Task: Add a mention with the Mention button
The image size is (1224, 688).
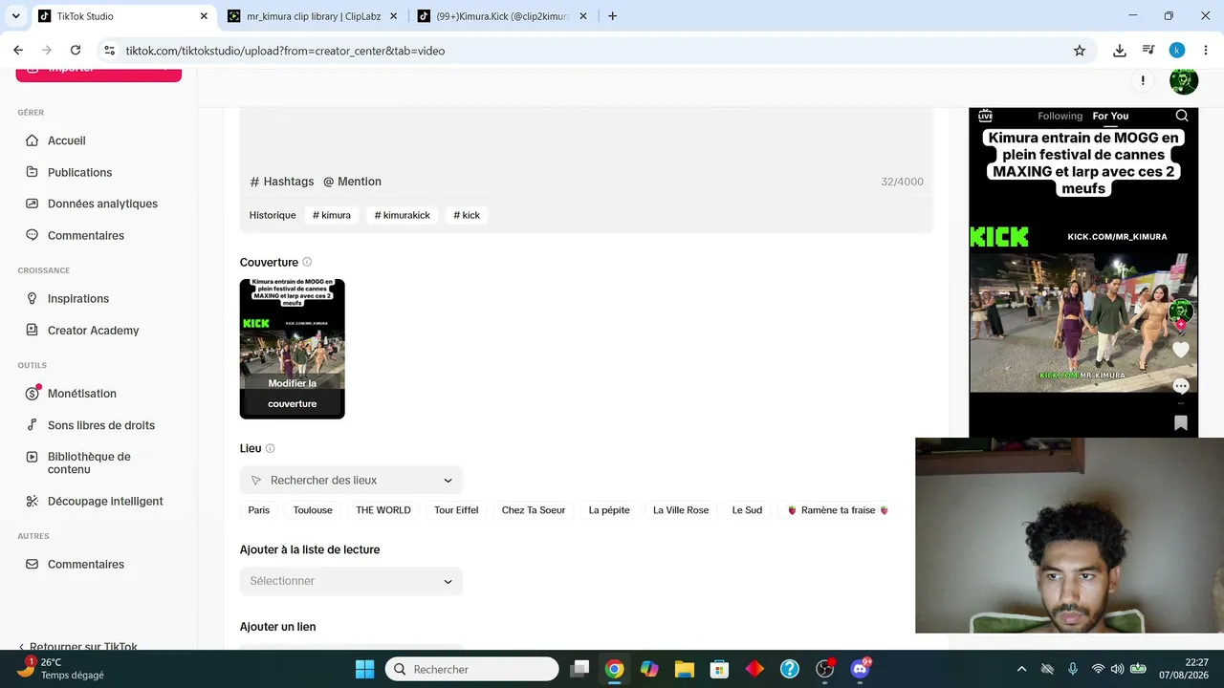Action: [353, 182]
